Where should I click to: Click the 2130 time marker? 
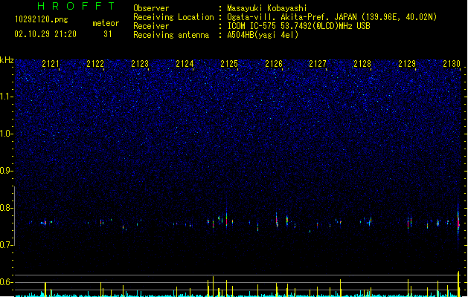pyautogui.click(x=452, y=64)
